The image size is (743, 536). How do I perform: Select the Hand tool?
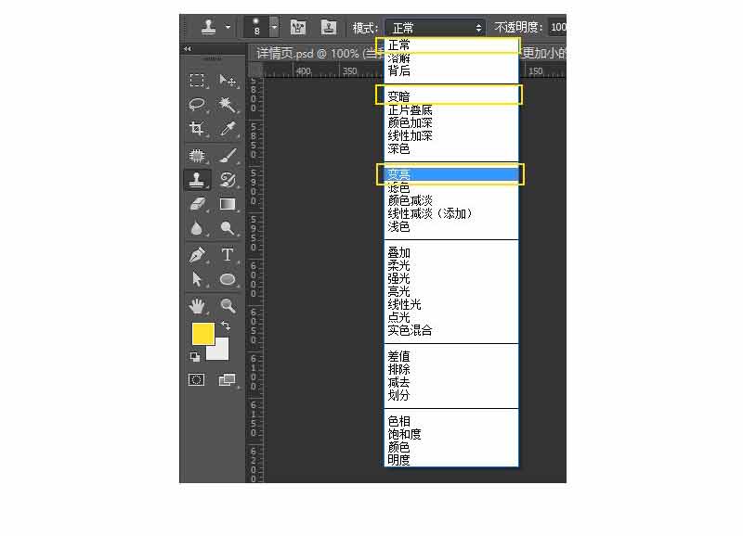197,306
